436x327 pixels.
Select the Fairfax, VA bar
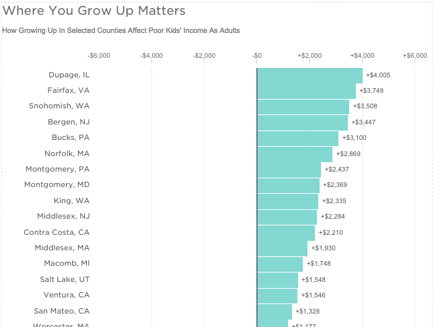pyautogui.click(x=306, y=91)
